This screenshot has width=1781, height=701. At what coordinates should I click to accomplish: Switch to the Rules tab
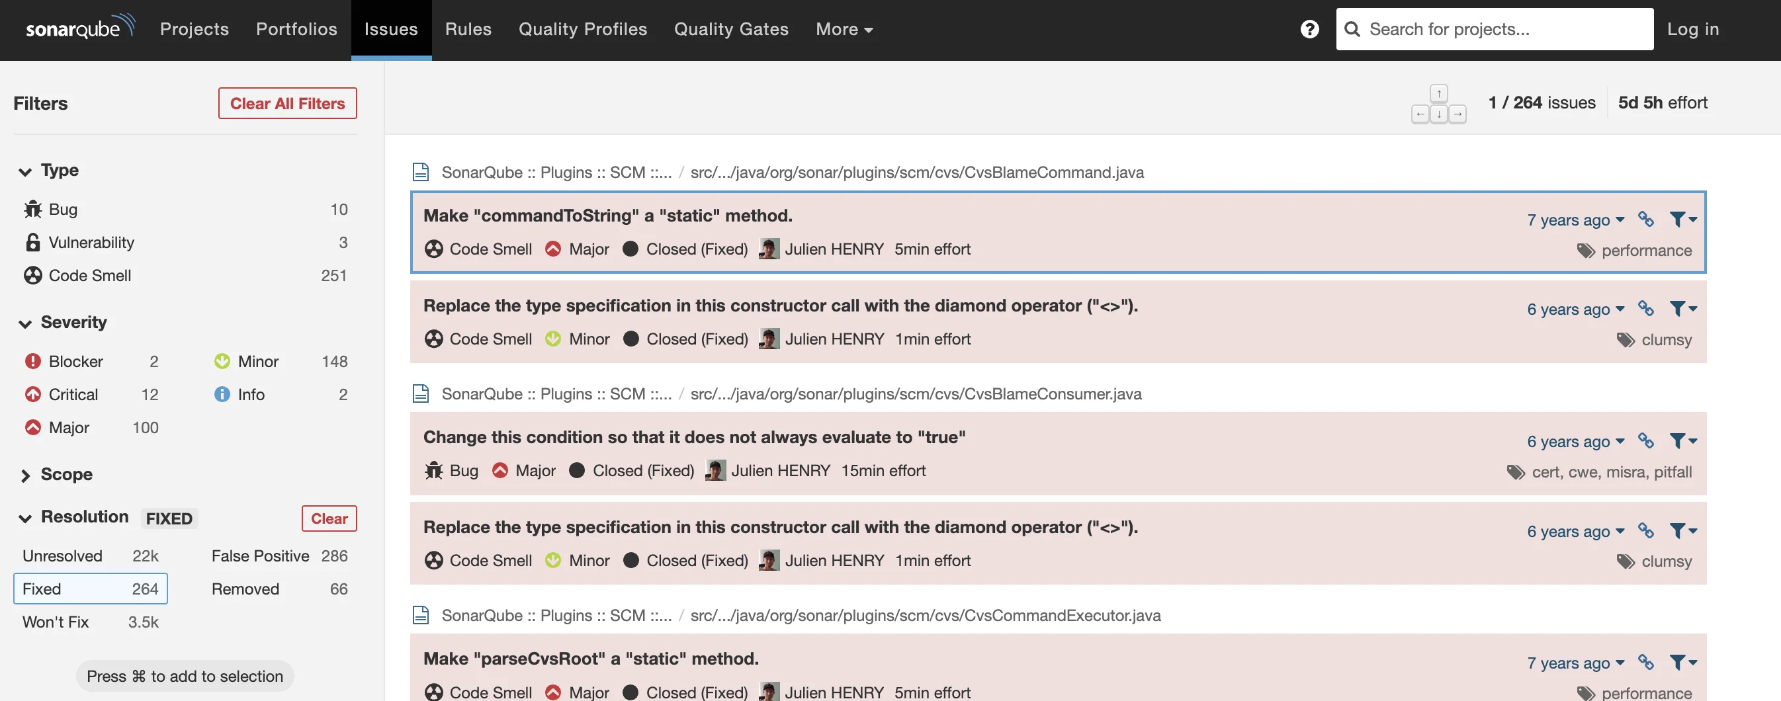click(x=468, y=29)
